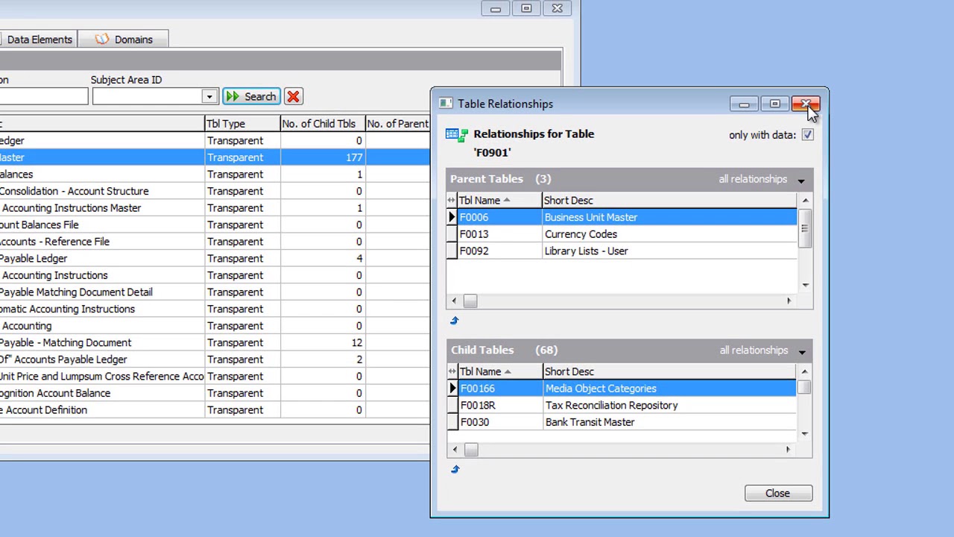
Task: Select 'Payable Ledger' row with 4 children
Action: (x=215, y=259)
